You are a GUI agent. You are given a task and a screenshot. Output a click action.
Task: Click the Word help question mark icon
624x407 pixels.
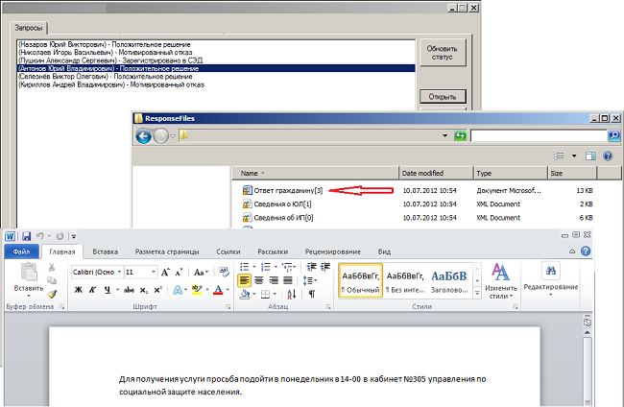point(586,251)
